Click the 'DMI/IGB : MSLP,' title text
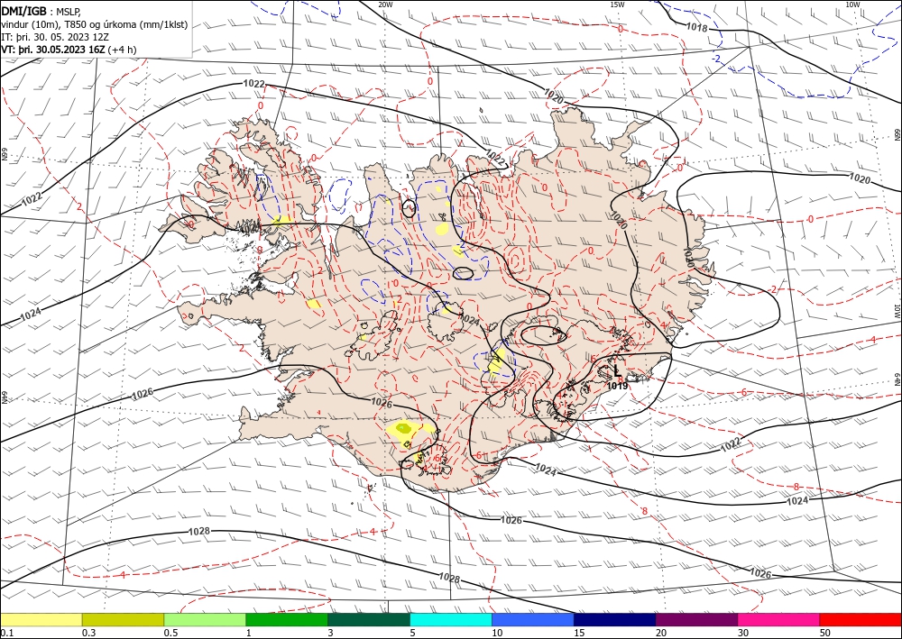 (41, 12)
